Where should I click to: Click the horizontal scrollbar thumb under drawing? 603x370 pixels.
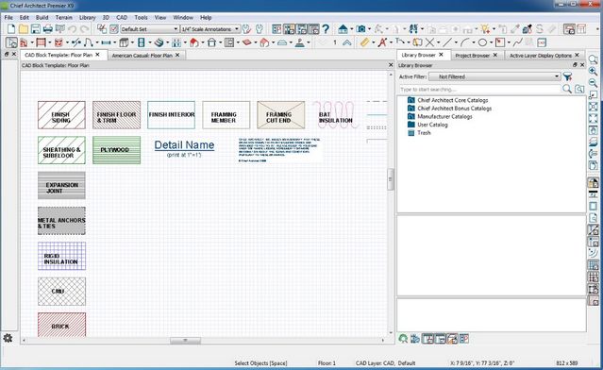(185, 341)
